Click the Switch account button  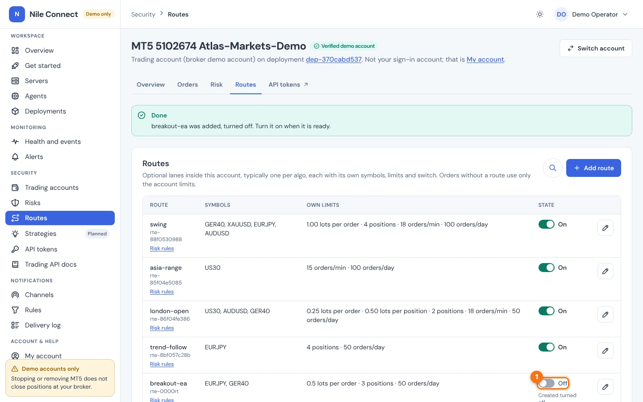coord(596,48)
